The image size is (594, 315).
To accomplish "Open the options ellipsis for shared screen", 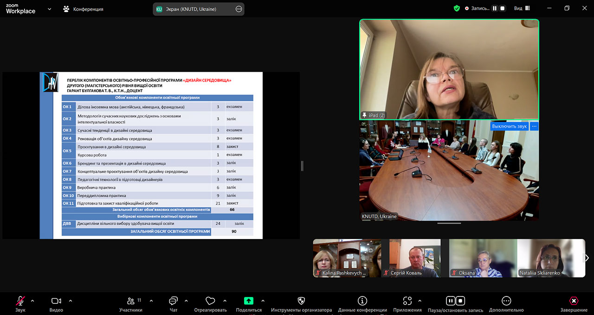I will pyautogui.click(x=239, y=9).
